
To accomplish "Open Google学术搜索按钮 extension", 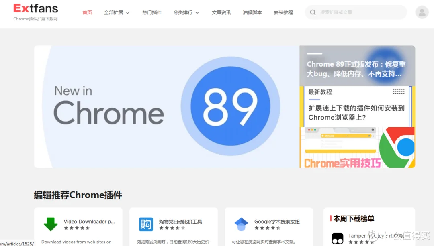I will [x=277, y=222].
